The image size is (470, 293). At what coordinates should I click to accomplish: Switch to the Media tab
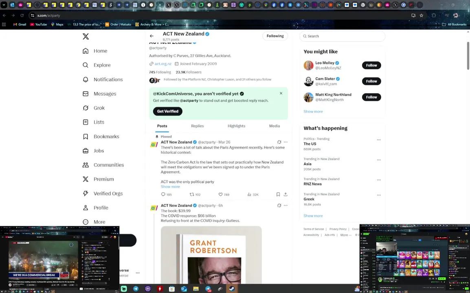click(x=274, y=126)
